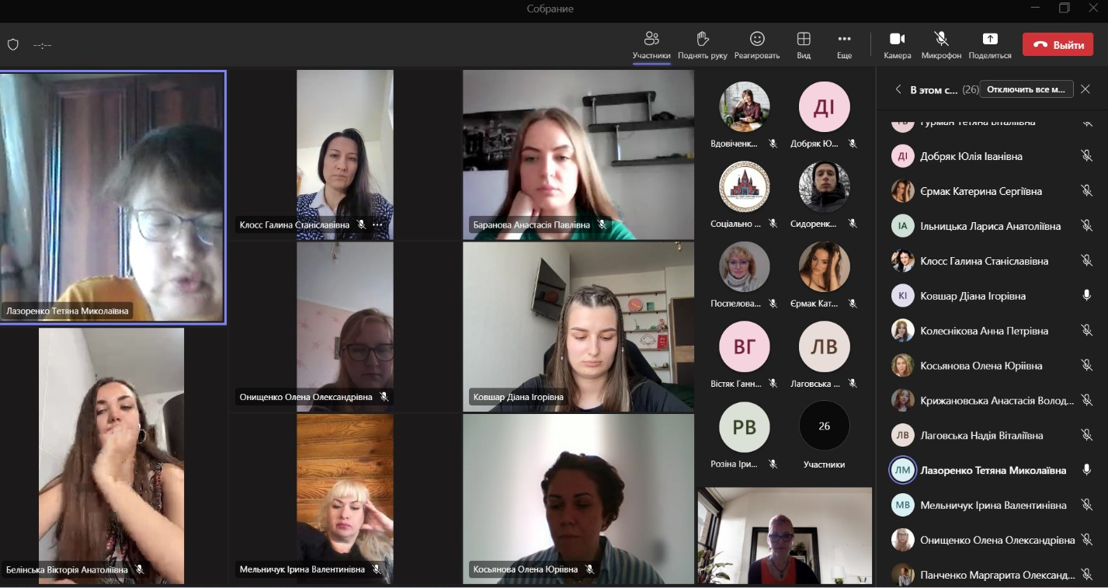Select Колеснікова Анна Петрівна in participant list
The image size is (1108, 588).
992,331
